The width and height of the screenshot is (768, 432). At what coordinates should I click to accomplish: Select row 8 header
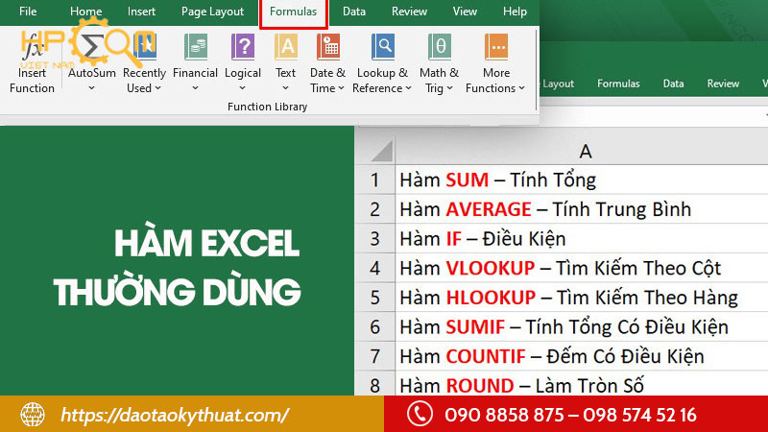tap(374, 385)
